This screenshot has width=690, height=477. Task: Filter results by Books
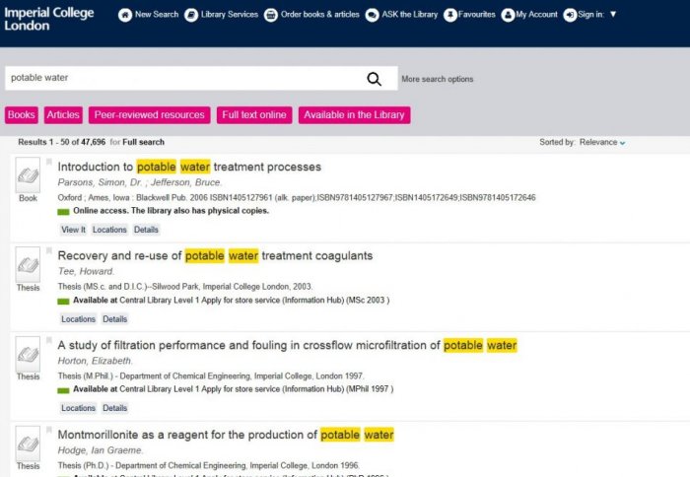tap(21, 115)
